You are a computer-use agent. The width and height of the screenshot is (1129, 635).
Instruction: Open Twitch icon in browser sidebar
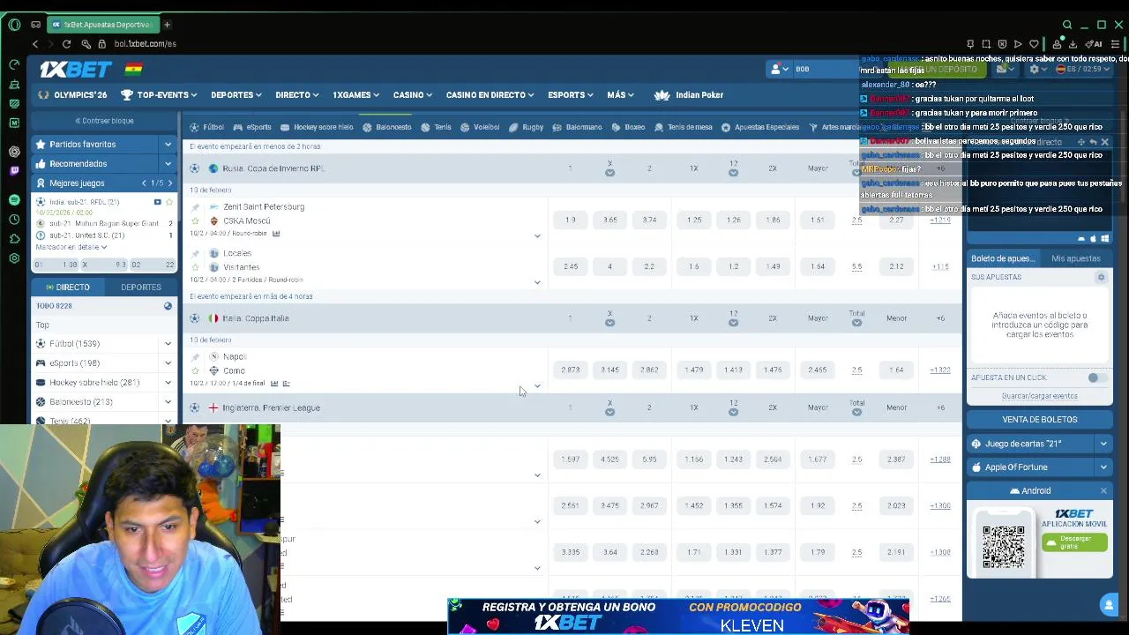pyautogui.click(x=14, y=170)
